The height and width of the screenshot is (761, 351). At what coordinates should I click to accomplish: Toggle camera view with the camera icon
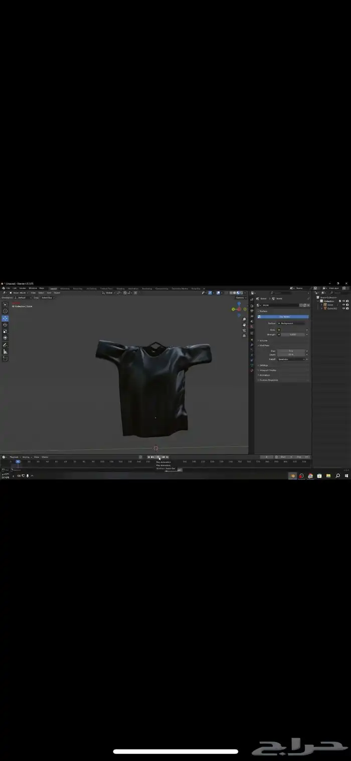[244, 330]
